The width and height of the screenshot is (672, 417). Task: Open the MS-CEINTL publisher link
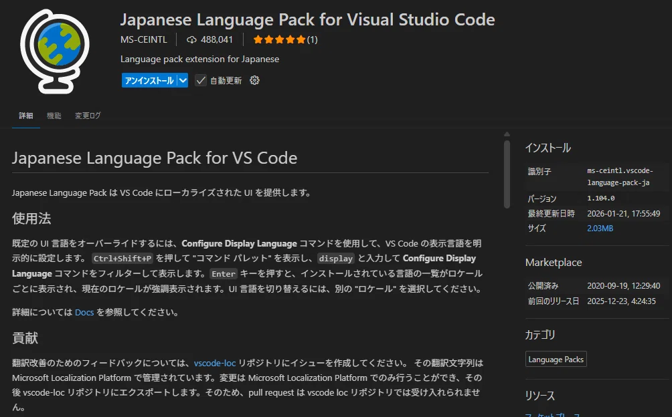[144, 40]
